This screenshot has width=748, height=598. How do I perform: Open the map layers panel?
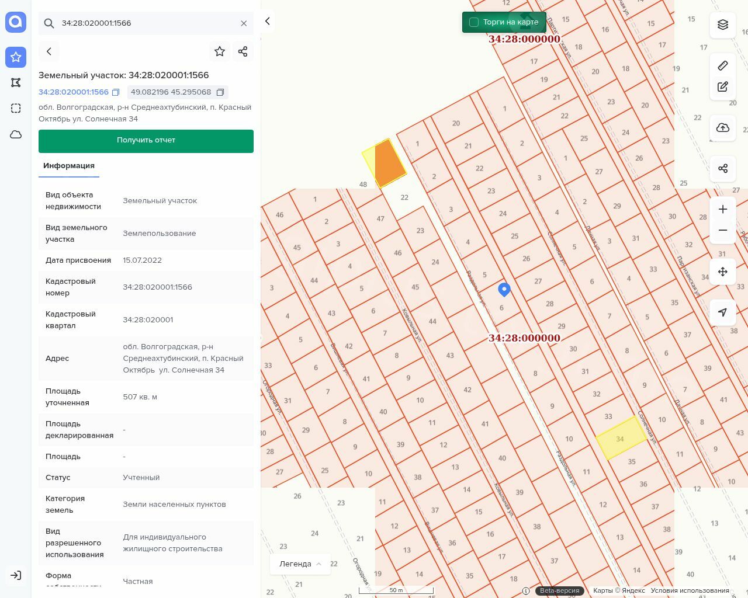(723, 25)
